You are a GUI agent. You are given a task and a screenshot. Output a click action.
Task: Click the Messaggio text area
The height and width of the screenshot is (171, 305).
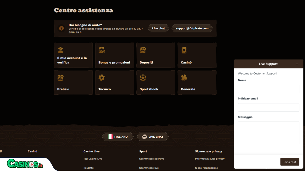pos(268,133)
